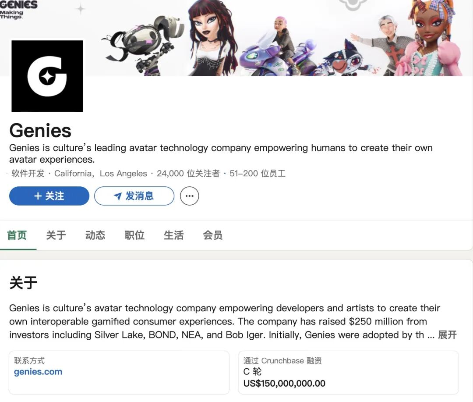Click the paper plane icon in 发消息
473x402 pixels.
pos(118,196)
